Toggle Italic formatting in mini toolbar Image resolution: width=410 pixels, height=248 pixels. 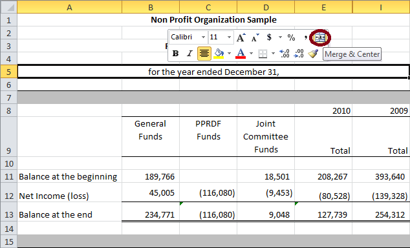click(x=189, y=54)
